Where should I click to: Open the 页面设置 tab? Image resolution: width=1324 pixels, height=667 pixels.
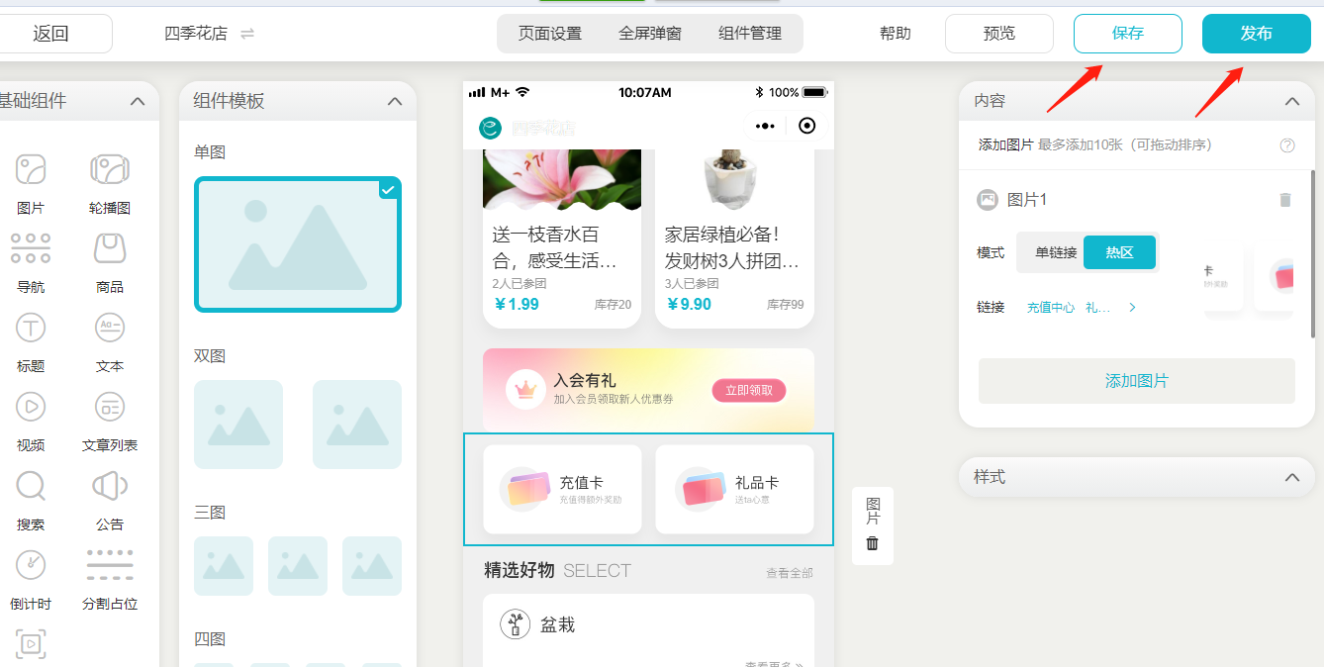pos(550,34)
